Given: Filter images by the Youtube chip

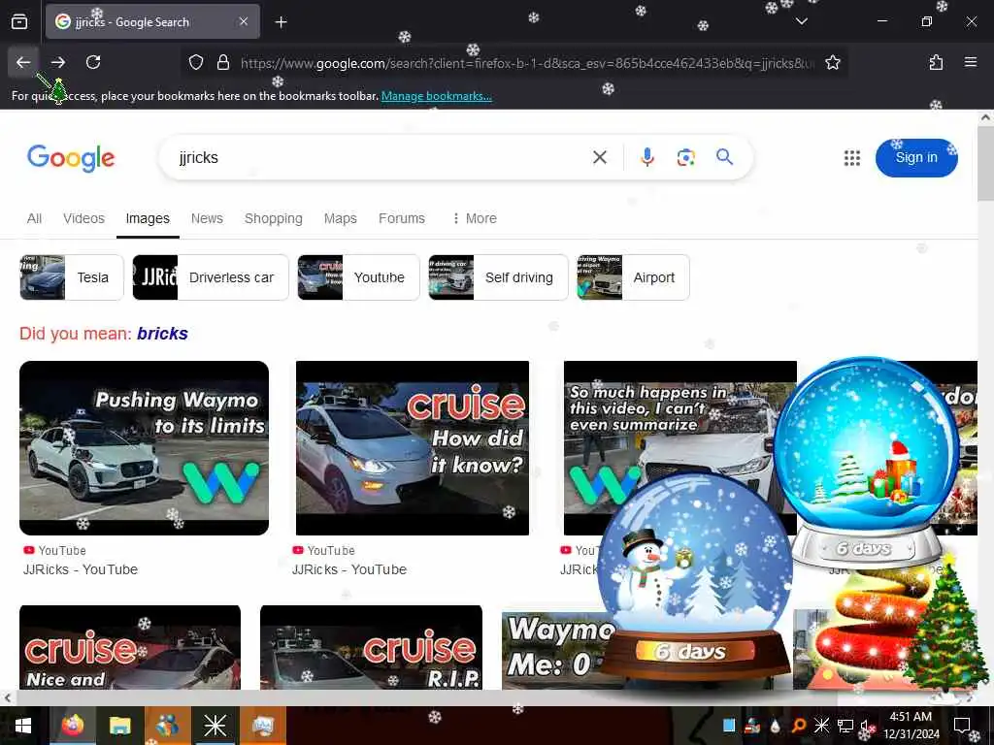Looking at the screenshot, I should coord(359,277).
